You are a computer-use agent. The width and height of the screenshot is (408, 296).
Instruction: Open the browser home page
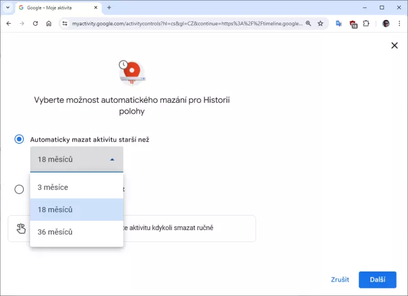[x=49, y=23]
